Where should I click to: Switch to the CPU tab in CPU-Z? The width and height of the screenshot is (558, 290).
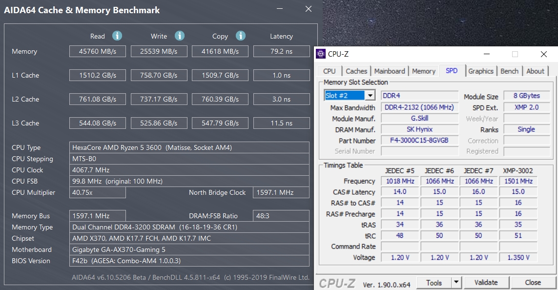329,71
